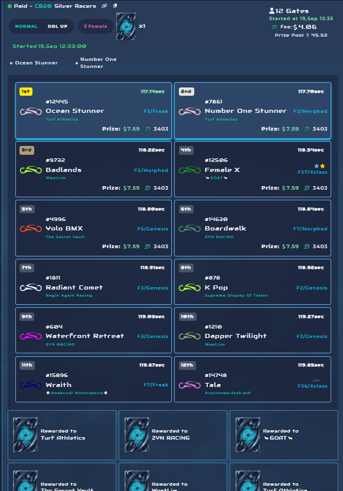The width and height of the screenshot is (343, 491).
Task: Click the magenta horse icon of Waterfront Retreat
Action: tap(31, 336)
